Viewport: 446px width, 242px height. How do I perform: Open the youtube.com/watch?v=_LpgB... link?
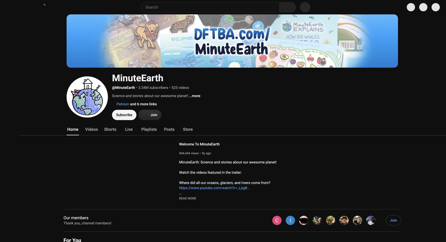tap(214, 188)
